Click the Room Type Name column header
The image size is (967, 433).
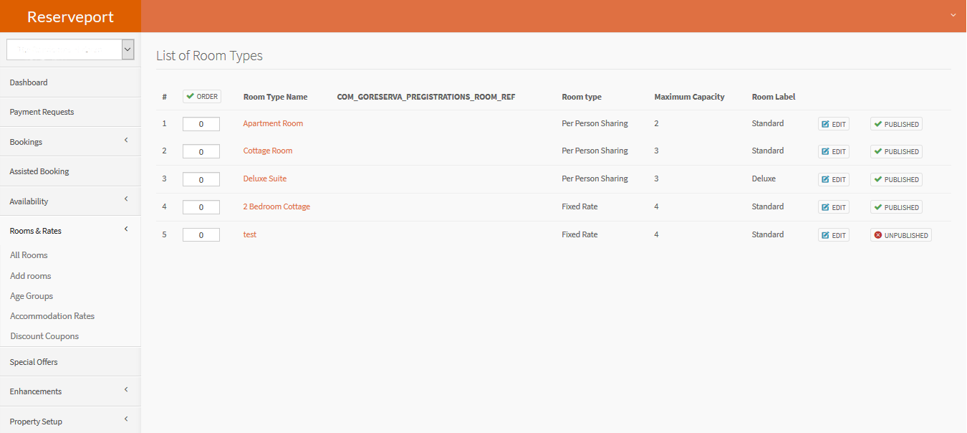275,97
